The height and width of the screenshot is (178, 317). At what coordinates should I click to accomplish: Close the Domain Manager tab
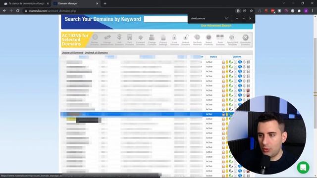(x=97, y=3)
